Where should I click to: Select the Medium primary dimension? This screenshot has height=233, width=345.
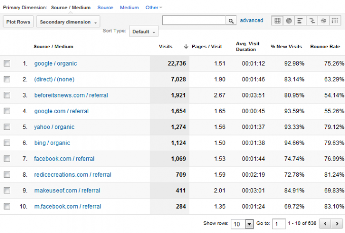pos(129,8)
